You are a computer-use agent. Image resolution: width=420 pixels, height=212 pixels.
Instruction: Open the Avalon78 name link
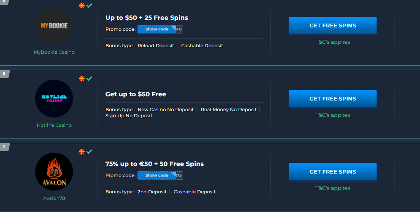[x=54, y=198]
